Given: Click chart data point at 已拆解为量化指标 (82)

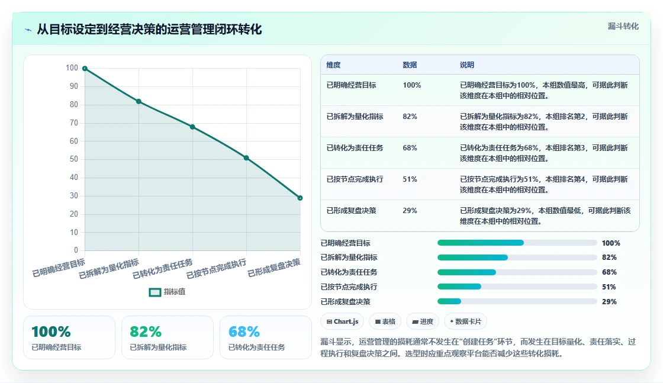Looking at the screenshot, I should [139, 101].
